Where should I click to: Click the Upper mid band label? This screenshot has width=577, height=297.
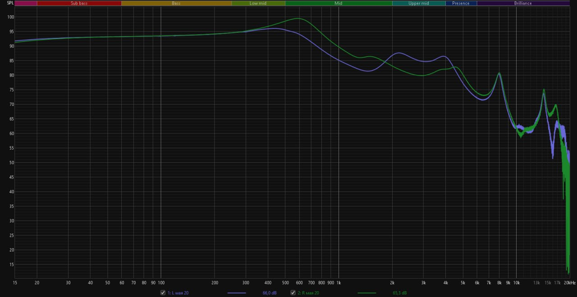tap(419, 3)
